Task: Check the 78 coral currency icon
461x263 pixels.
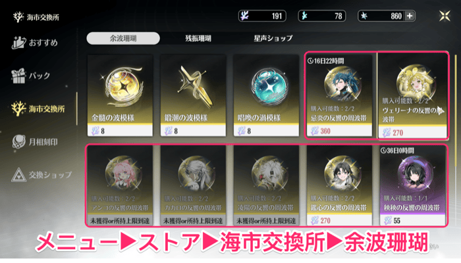Action: (304, 16)
